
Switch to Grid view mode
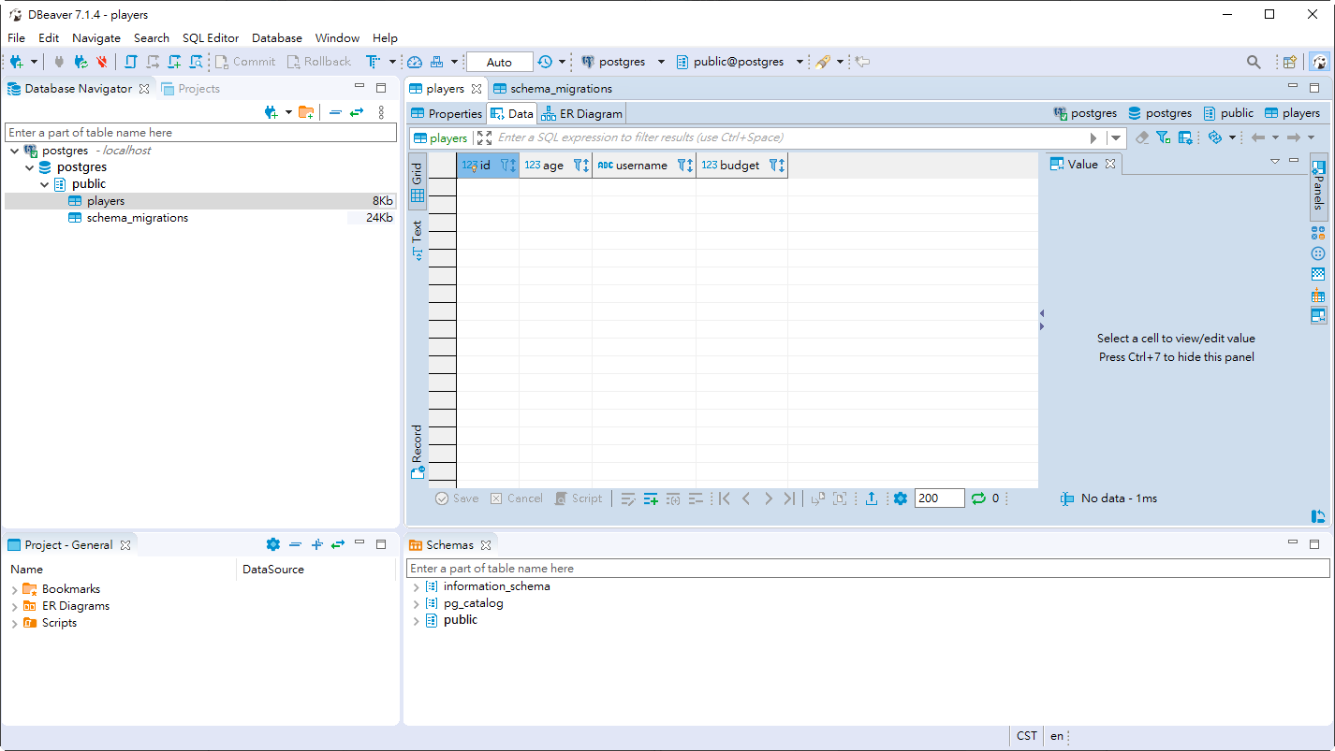pos(418,182)
